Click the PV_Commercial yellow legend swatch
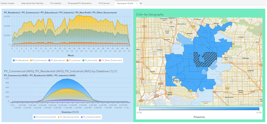The height and width of the screenshot is (124, 267). pos(31,60)
